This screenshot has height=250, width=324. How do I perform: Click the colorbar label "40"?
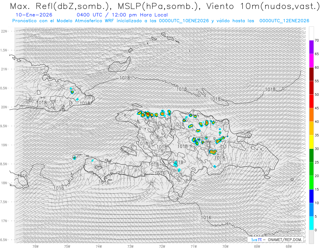[x=317, y=122]
